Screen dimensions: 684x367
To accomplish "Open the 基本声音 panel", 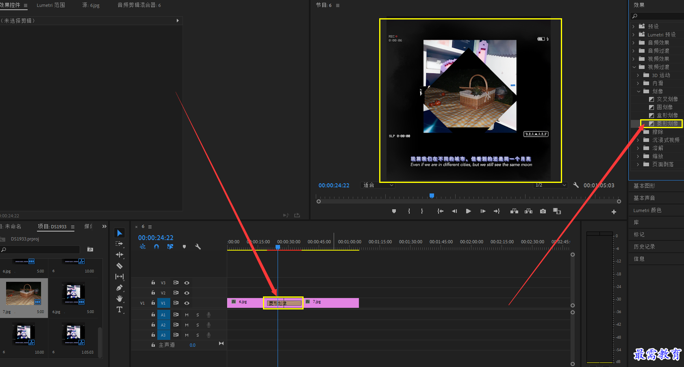I will (644, 198).
